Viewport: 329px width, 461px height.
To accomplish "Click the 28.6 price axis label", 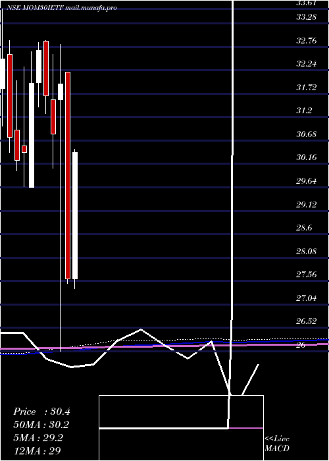I will [304, 228].
